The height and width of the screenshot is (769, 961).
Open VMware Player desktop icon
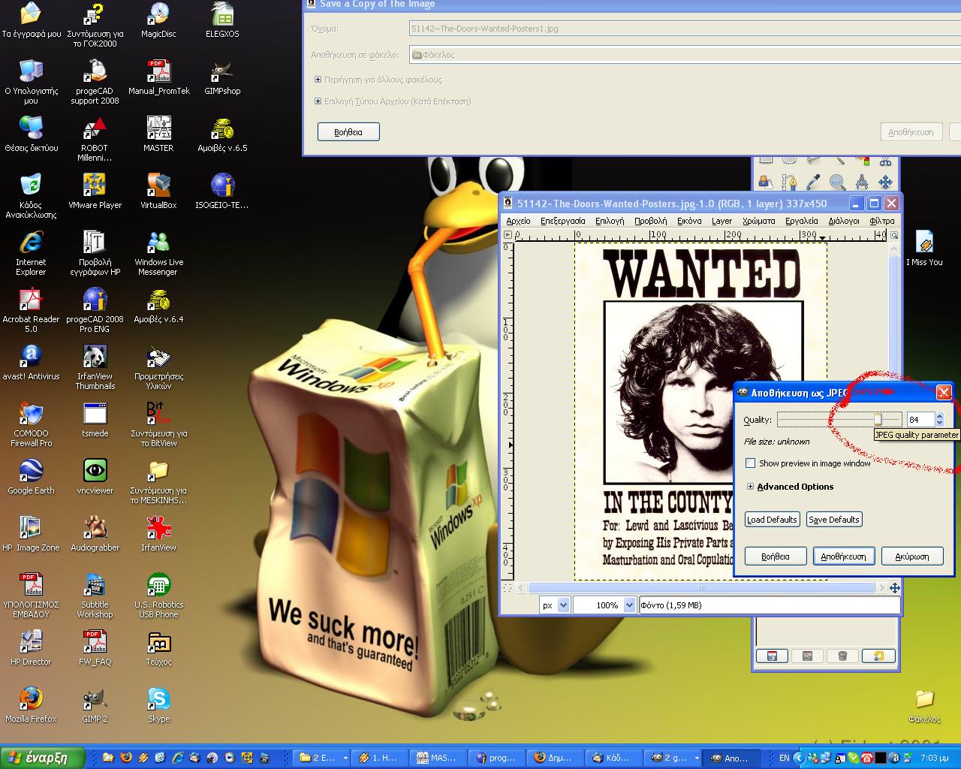point(95,191)
